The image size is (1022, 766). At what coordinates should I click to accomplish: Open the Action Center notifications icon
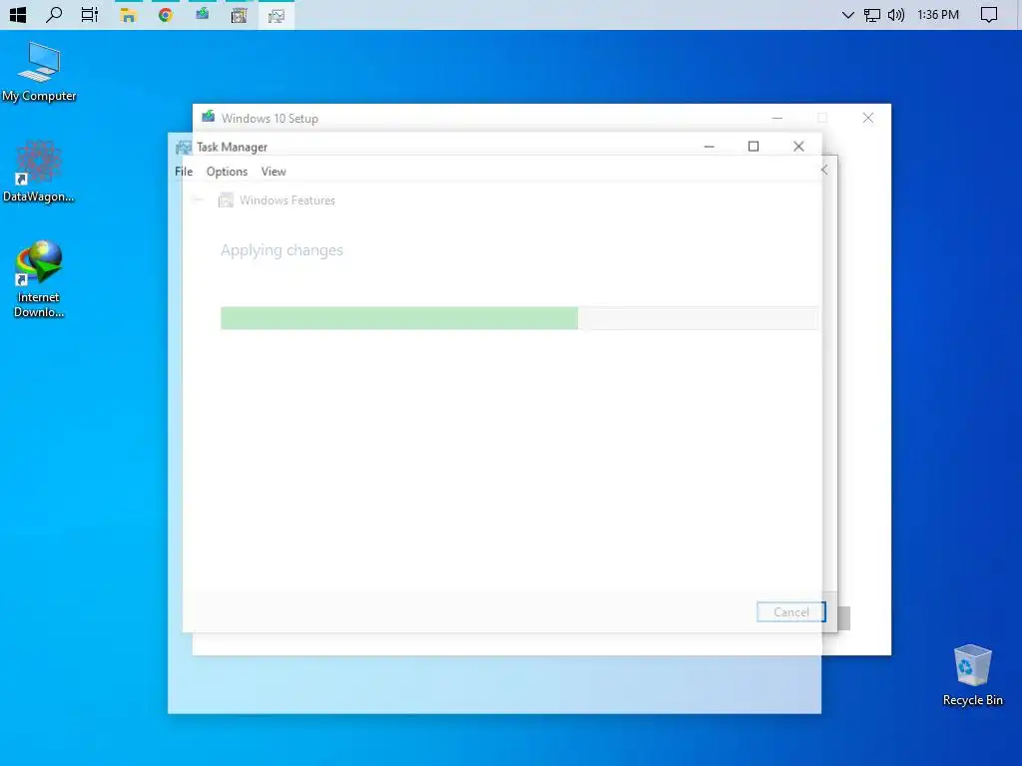(x=989, y=15)
